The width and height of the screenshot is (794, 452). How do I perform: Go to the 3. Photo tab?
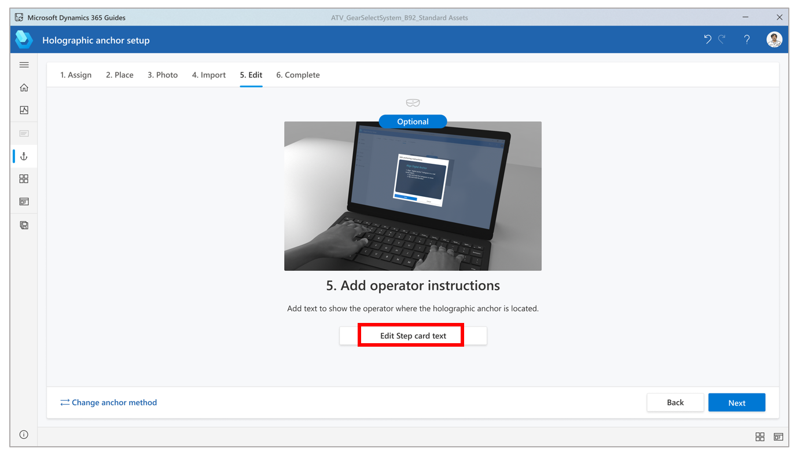tap(163, 75)
